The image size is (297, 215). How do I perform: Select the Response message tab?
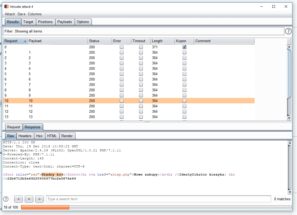click(x=32, y=127)
